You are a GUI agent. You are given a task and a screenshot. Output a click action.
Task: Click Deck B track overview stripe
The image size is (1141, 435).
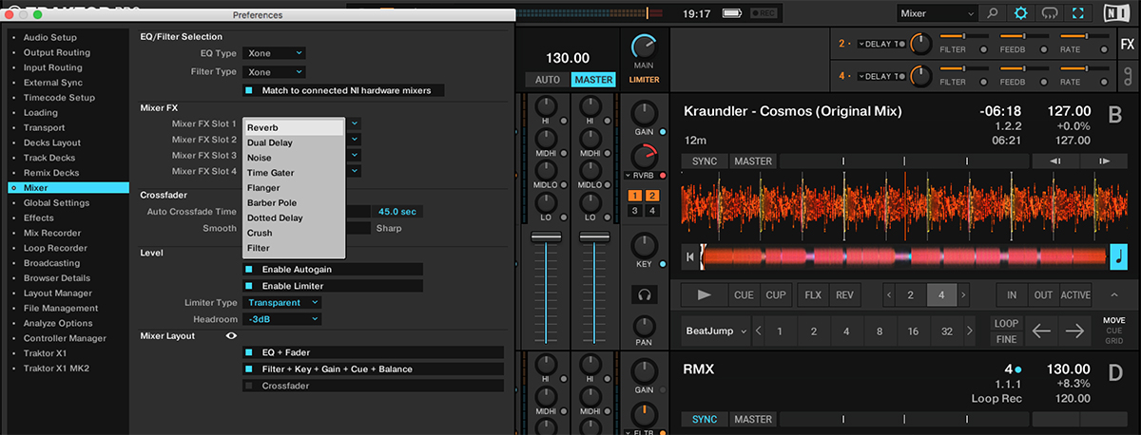click(903, 256)
